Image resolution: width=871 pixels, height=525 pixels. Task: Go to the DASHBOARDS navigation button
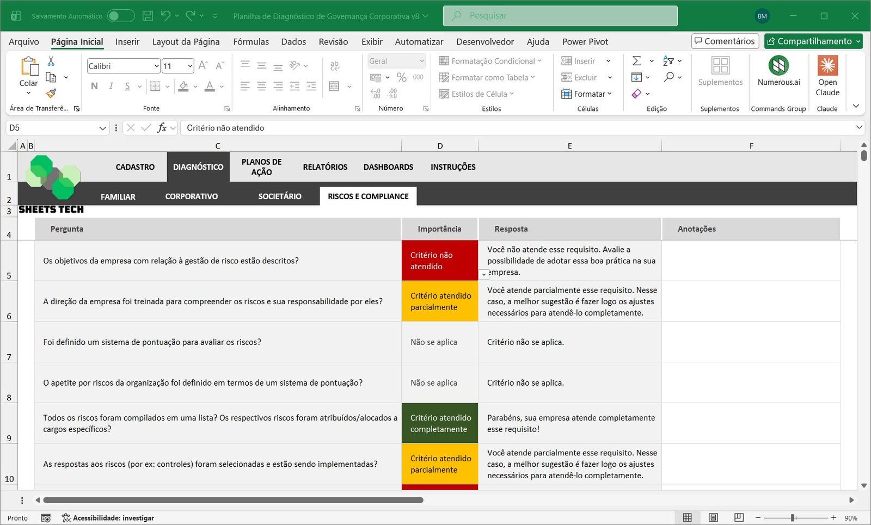pyautogui.click(x=388, y=167)
